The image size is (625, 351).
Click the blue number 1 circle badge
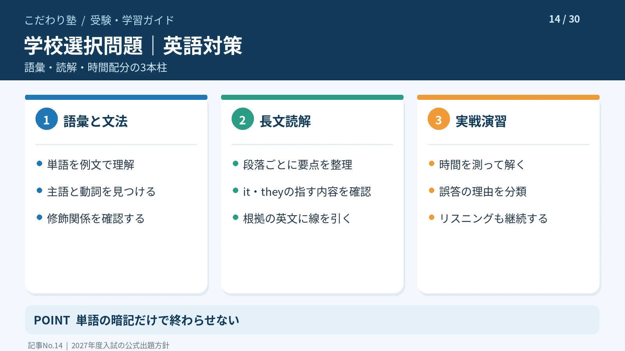(46, 119)
